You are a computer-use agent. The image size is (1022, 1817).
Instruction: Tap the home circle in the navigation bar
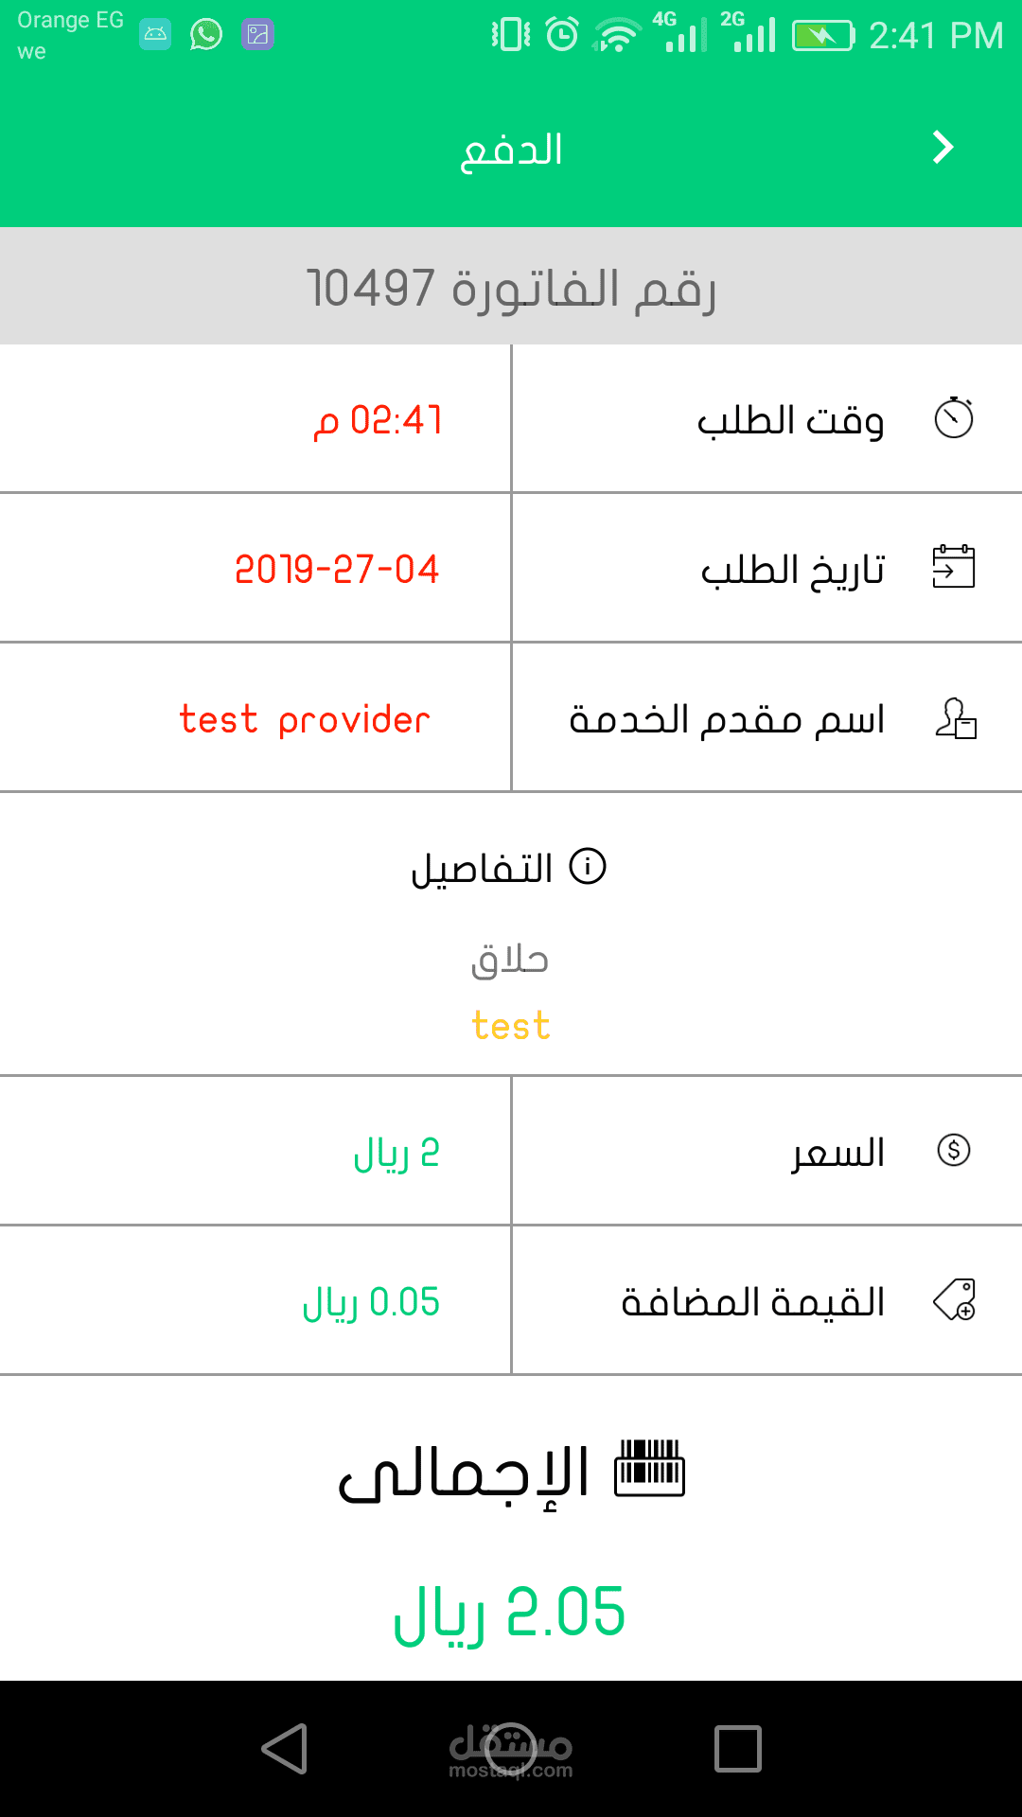coord(511,1748)
